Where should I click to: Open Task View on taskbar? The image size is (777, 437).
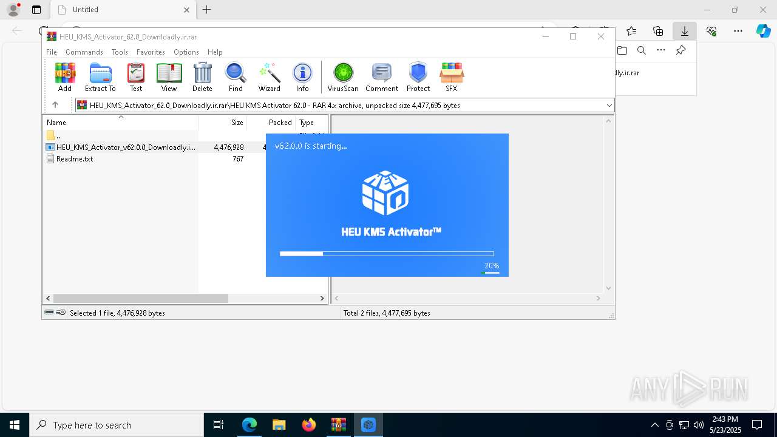219,425
